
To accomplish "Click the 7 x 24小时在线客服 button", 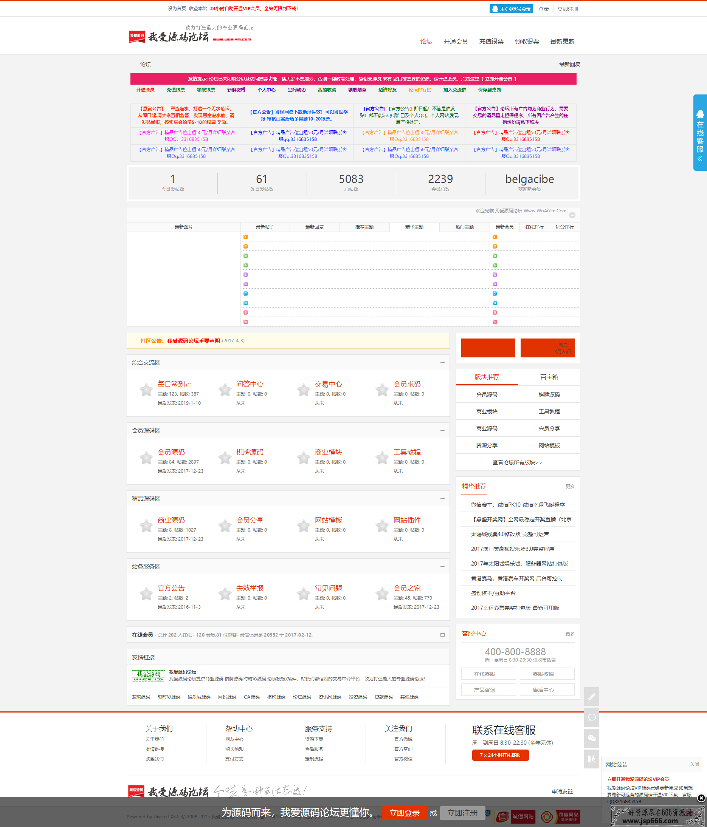I will coord(500,755).
